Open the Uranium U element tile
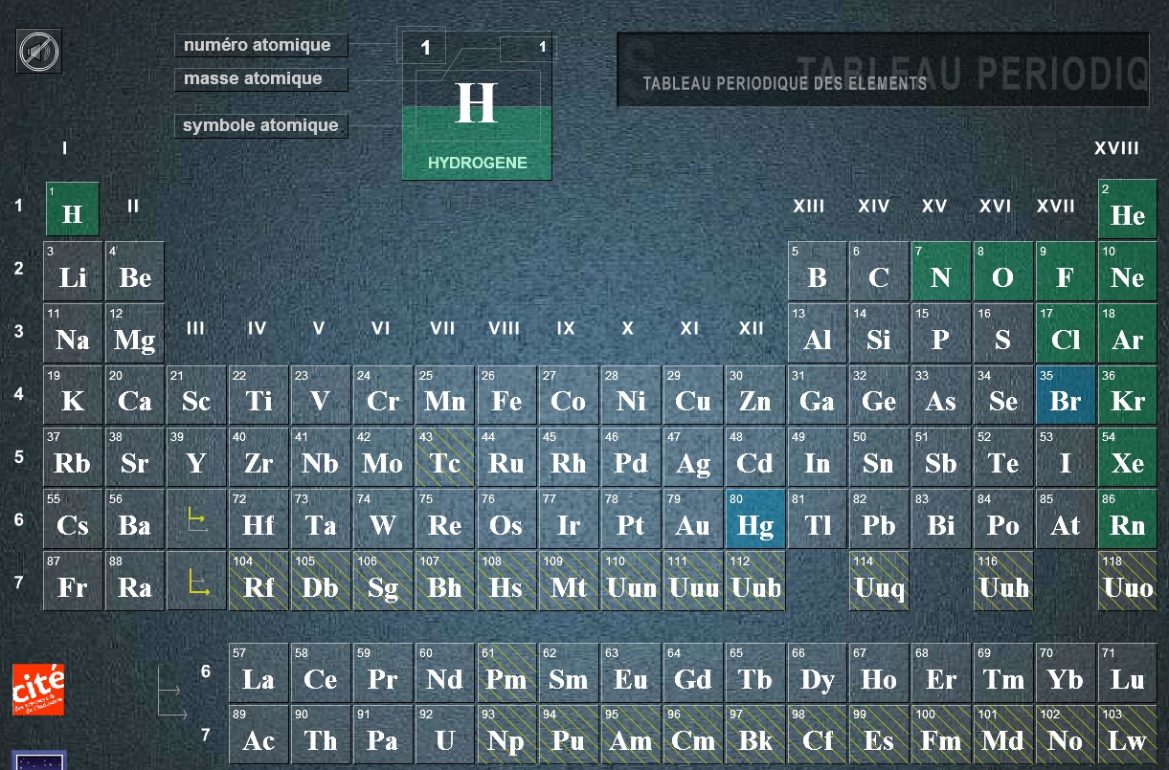The image size is (1169, 770). 444,735
